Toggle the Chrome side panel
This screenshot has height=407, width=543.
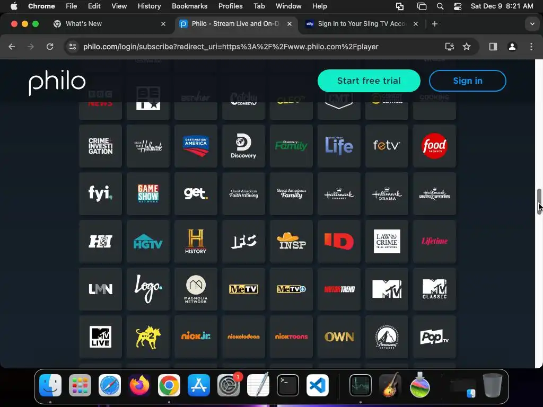[x=493, y=47]
